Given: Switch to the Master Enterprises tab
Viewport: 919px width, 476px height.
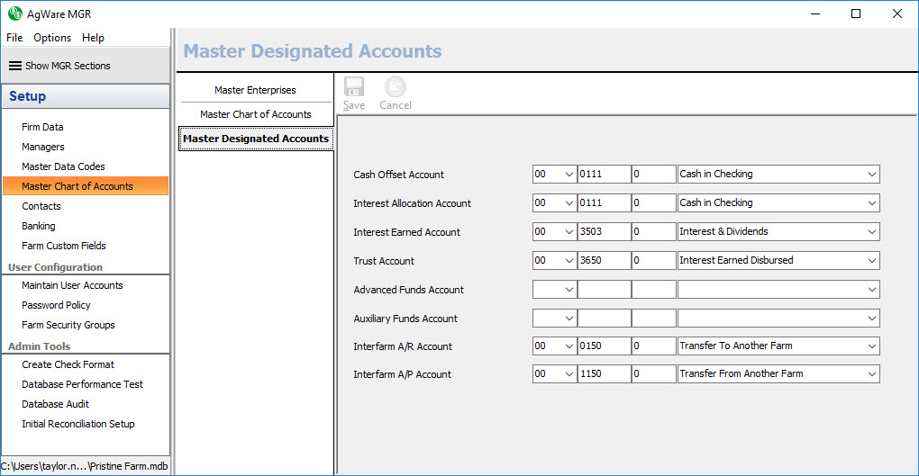Looking at the screenshot, I should 255,90.
